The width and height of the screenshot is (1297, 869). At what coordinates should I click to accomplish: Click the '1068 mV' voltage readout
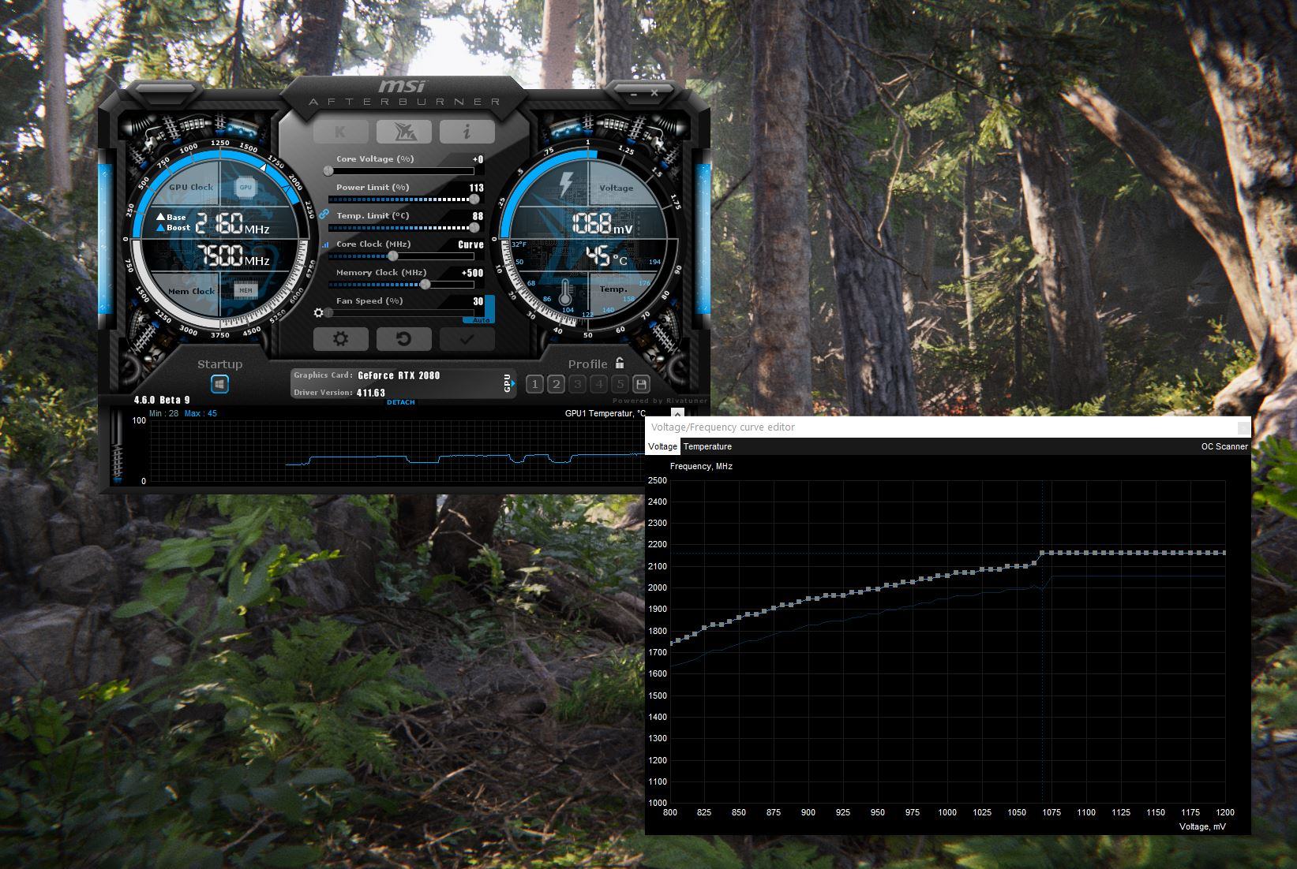coord(602,225)
